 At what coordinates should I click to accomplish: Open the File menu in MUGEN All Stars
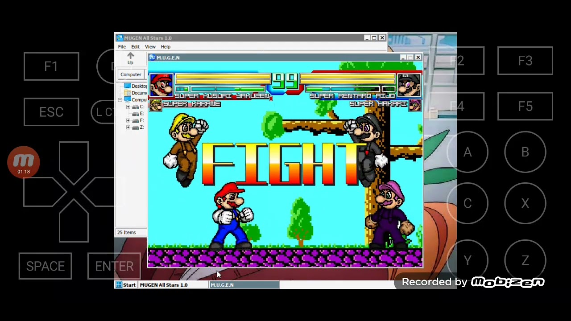(121, 47)
